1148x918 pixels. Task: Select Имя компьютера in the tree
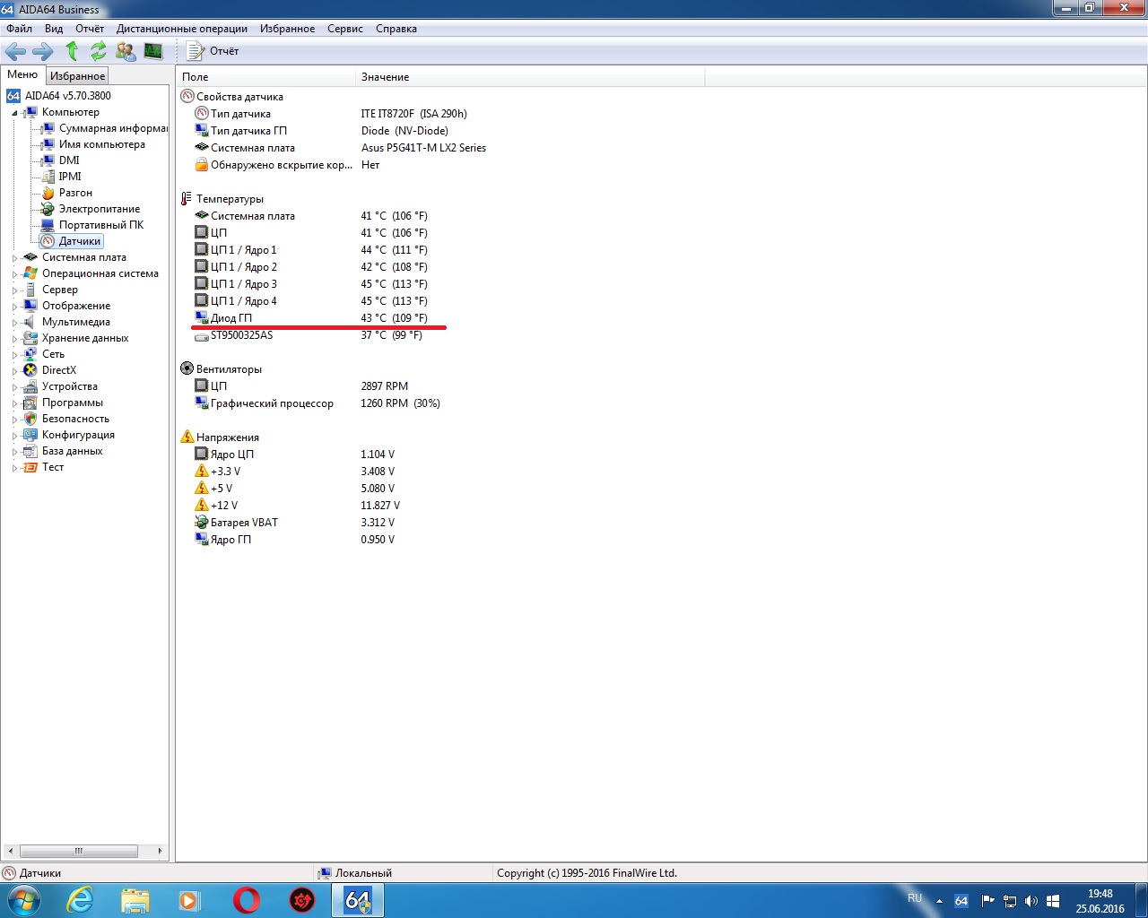(102, 144)
